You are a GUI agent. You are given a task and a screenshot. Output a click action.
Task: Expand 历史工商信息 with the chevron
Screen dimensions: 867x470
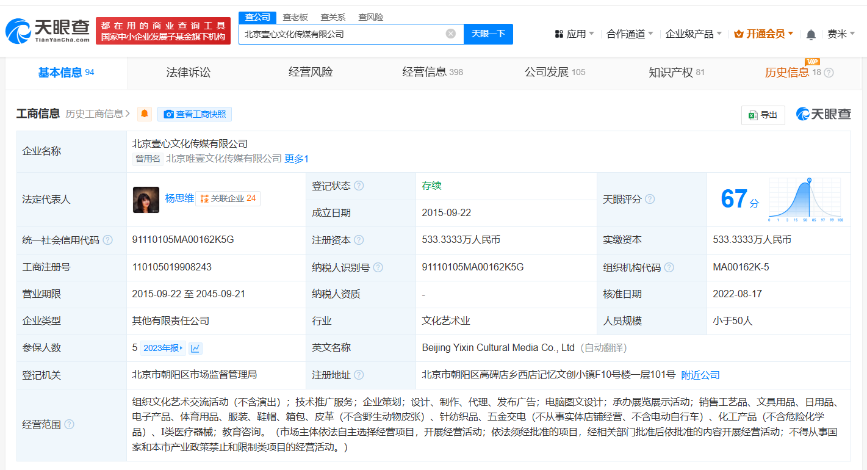[128, 114]
